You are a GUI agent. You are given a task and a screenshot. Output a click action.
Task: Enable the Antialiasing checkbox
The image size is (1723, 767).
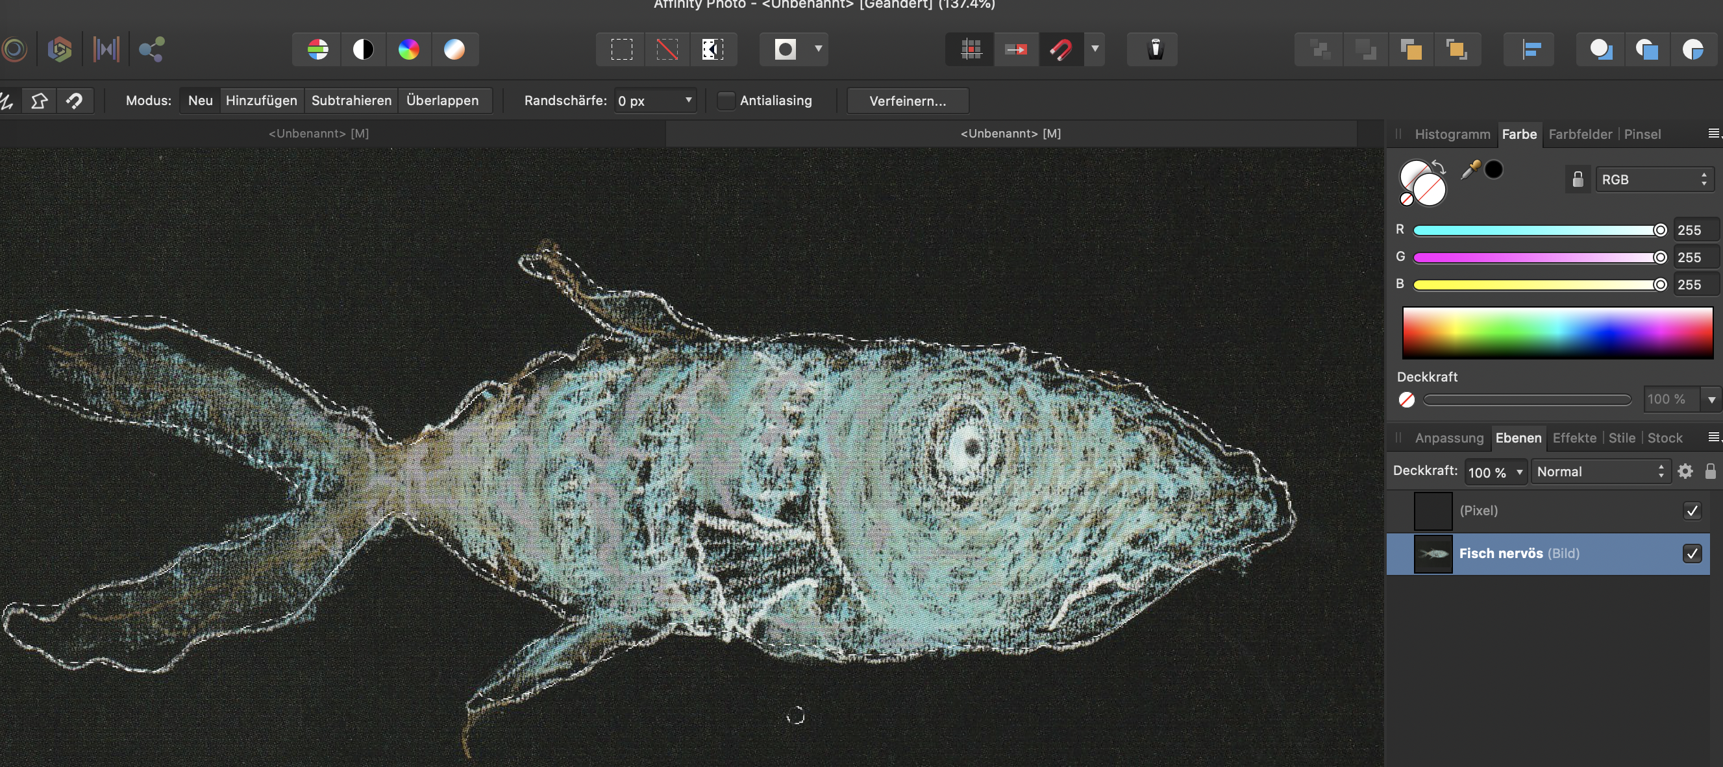tap(726, 101)
